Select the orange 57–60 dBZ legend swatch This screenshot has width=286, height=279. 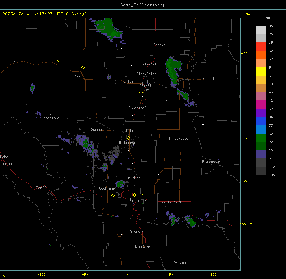261,55
